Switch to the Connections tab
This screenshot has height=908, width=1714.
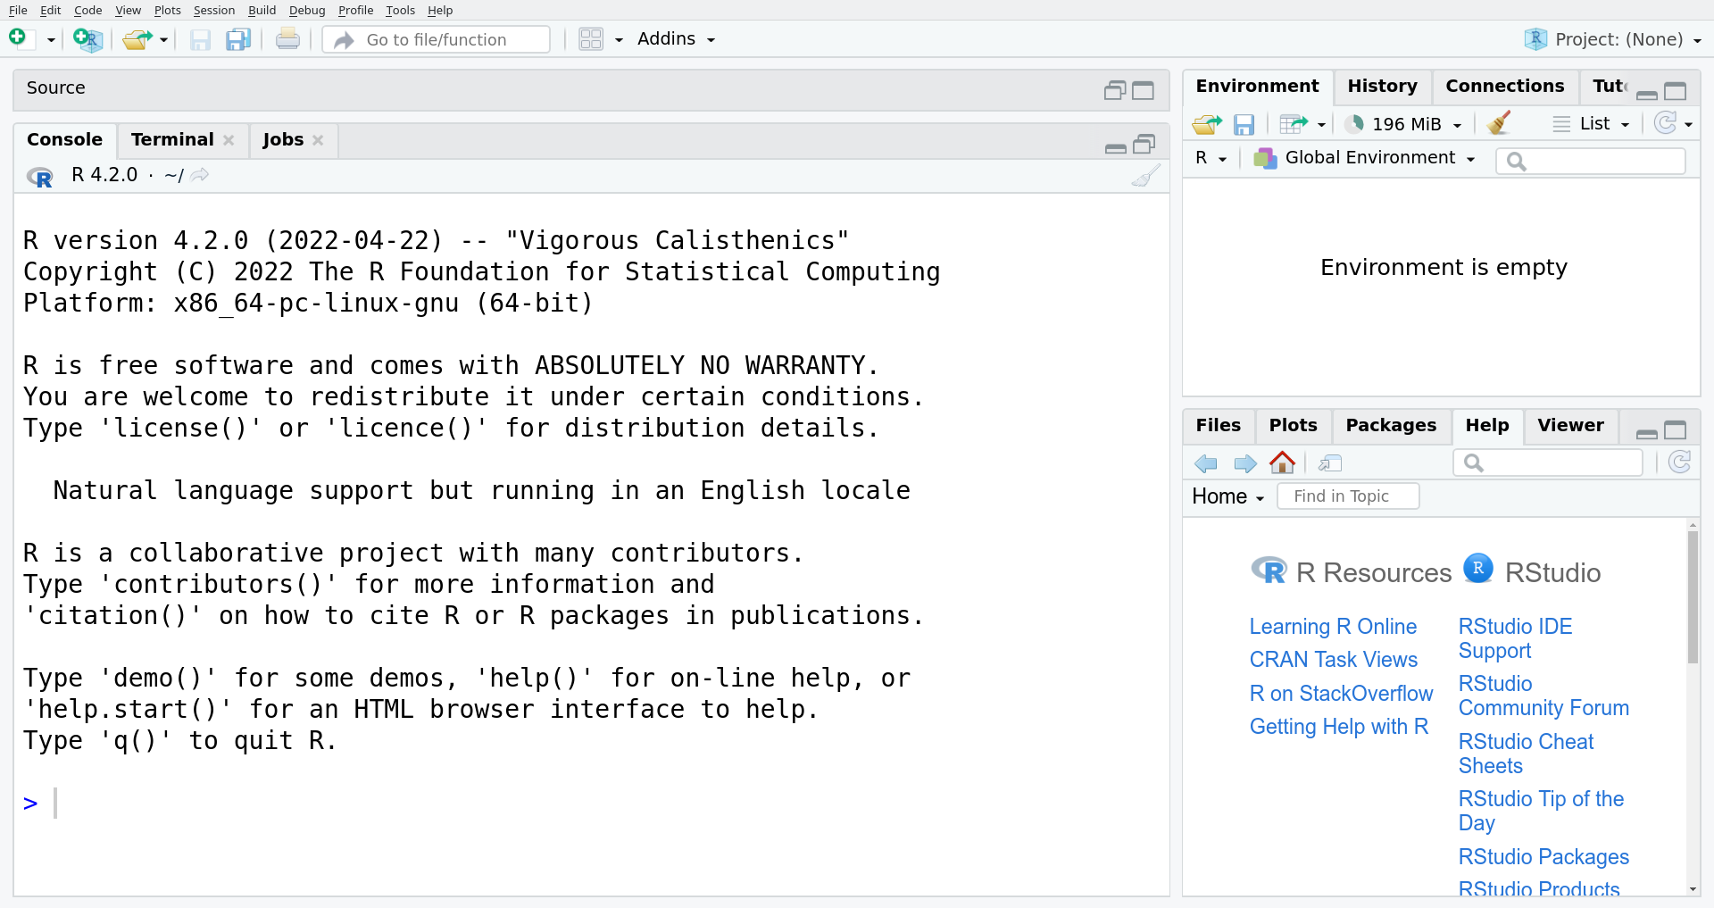[x=1504, y=86]
